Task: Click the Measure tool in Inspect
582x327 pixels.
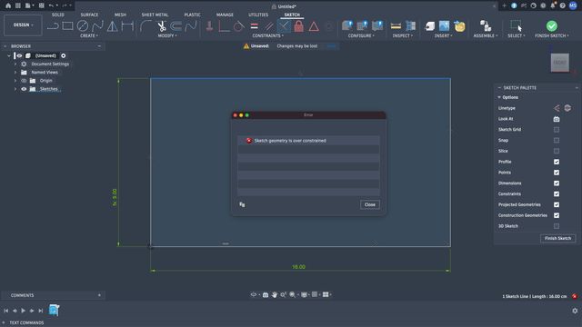Action: pos(396,26)
